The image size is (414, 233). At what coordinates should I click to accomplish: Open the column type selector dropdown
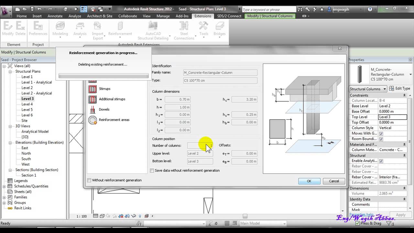(410, 74)
